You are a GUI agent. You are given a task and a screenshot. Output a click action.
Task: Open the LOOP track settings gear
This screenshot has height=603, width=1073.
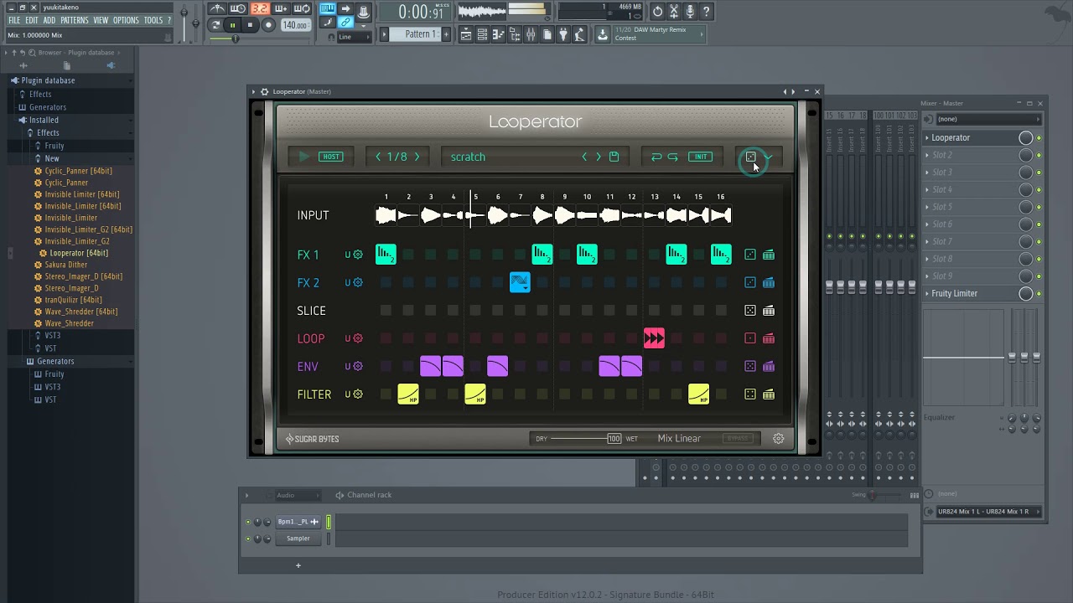click(358, 338)
